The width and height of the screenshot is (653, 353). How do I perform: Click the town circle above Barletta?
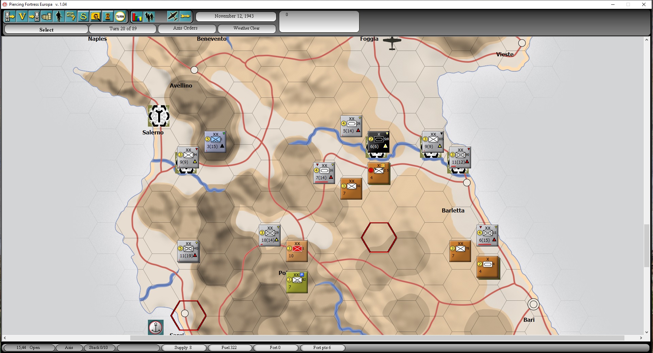click(467, 183)
